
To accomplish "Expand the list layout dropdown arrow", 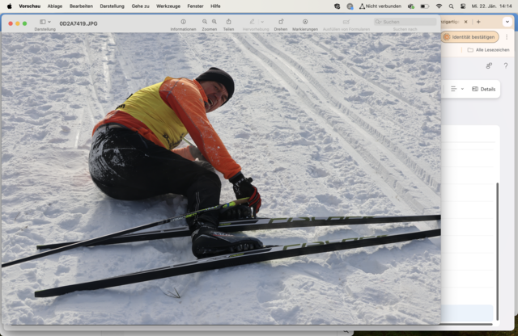I will coord(462,89).
